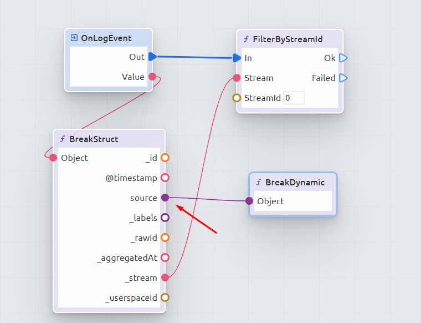Select the FilterByStreamId node title

tap(287, 39)
